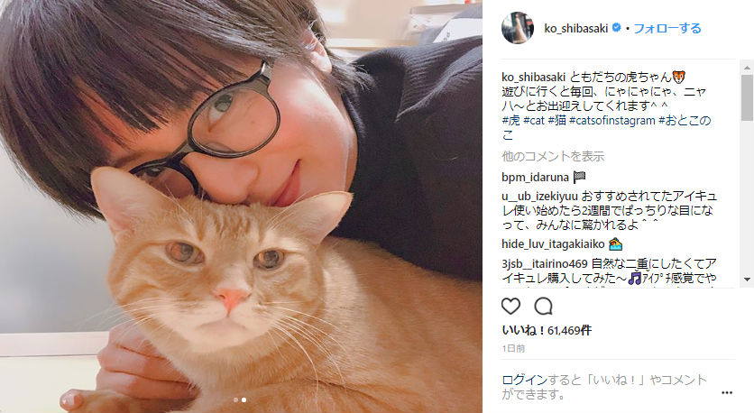
Task: Open the three-dots more options menu
Action: tap(727, 393)
